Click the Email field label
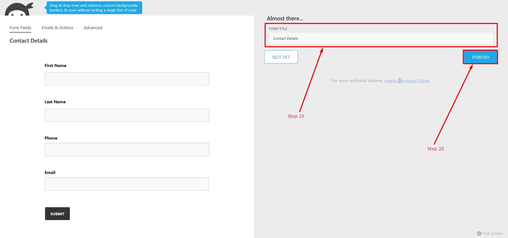Screen dimensions: 508x238 tap(50, 173)
